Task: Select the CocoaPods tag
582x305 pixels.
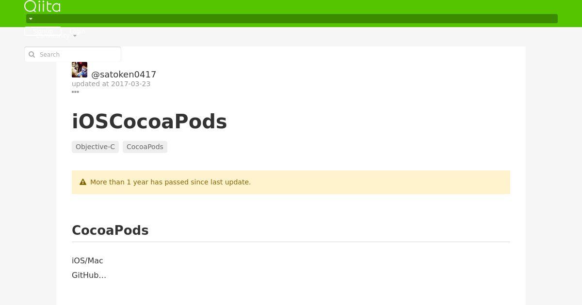Action: 145,147
